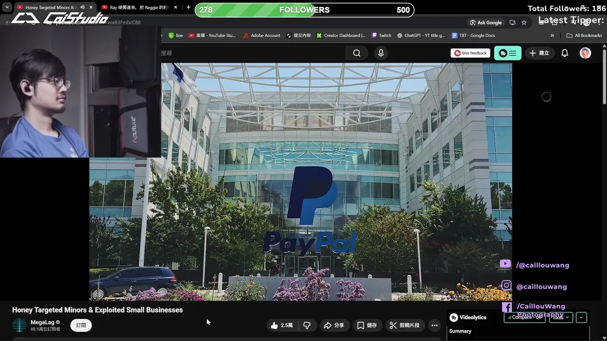Start voice search with the microphone

click(x=381, y=53)
